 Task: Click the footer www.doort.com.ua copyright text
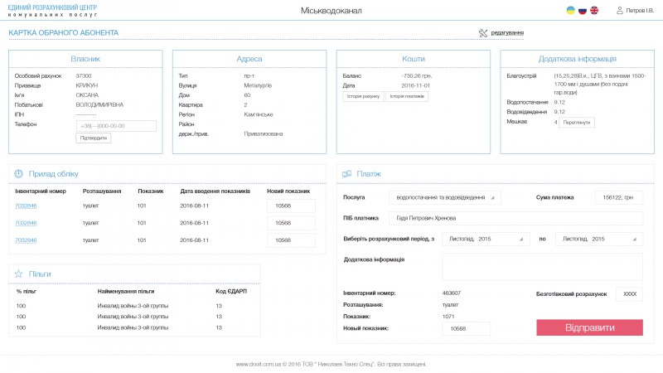pos(331,364)
